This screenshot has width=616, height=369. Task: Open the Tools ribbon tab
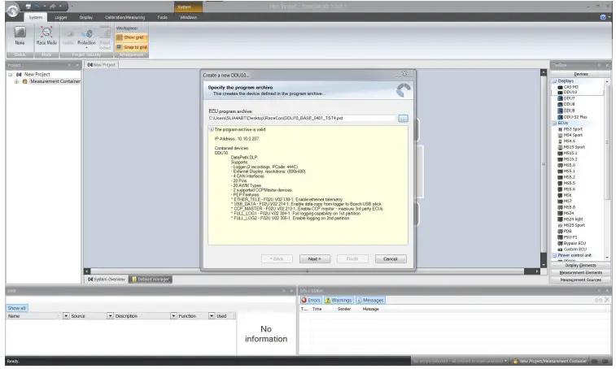[162, 17]
